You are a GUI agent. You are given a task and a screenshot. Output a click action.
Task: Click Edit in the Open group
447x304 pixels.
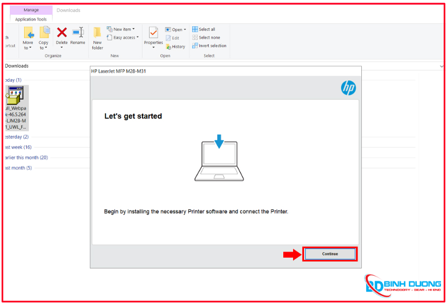pyautogui.click(x=172, y=38)
